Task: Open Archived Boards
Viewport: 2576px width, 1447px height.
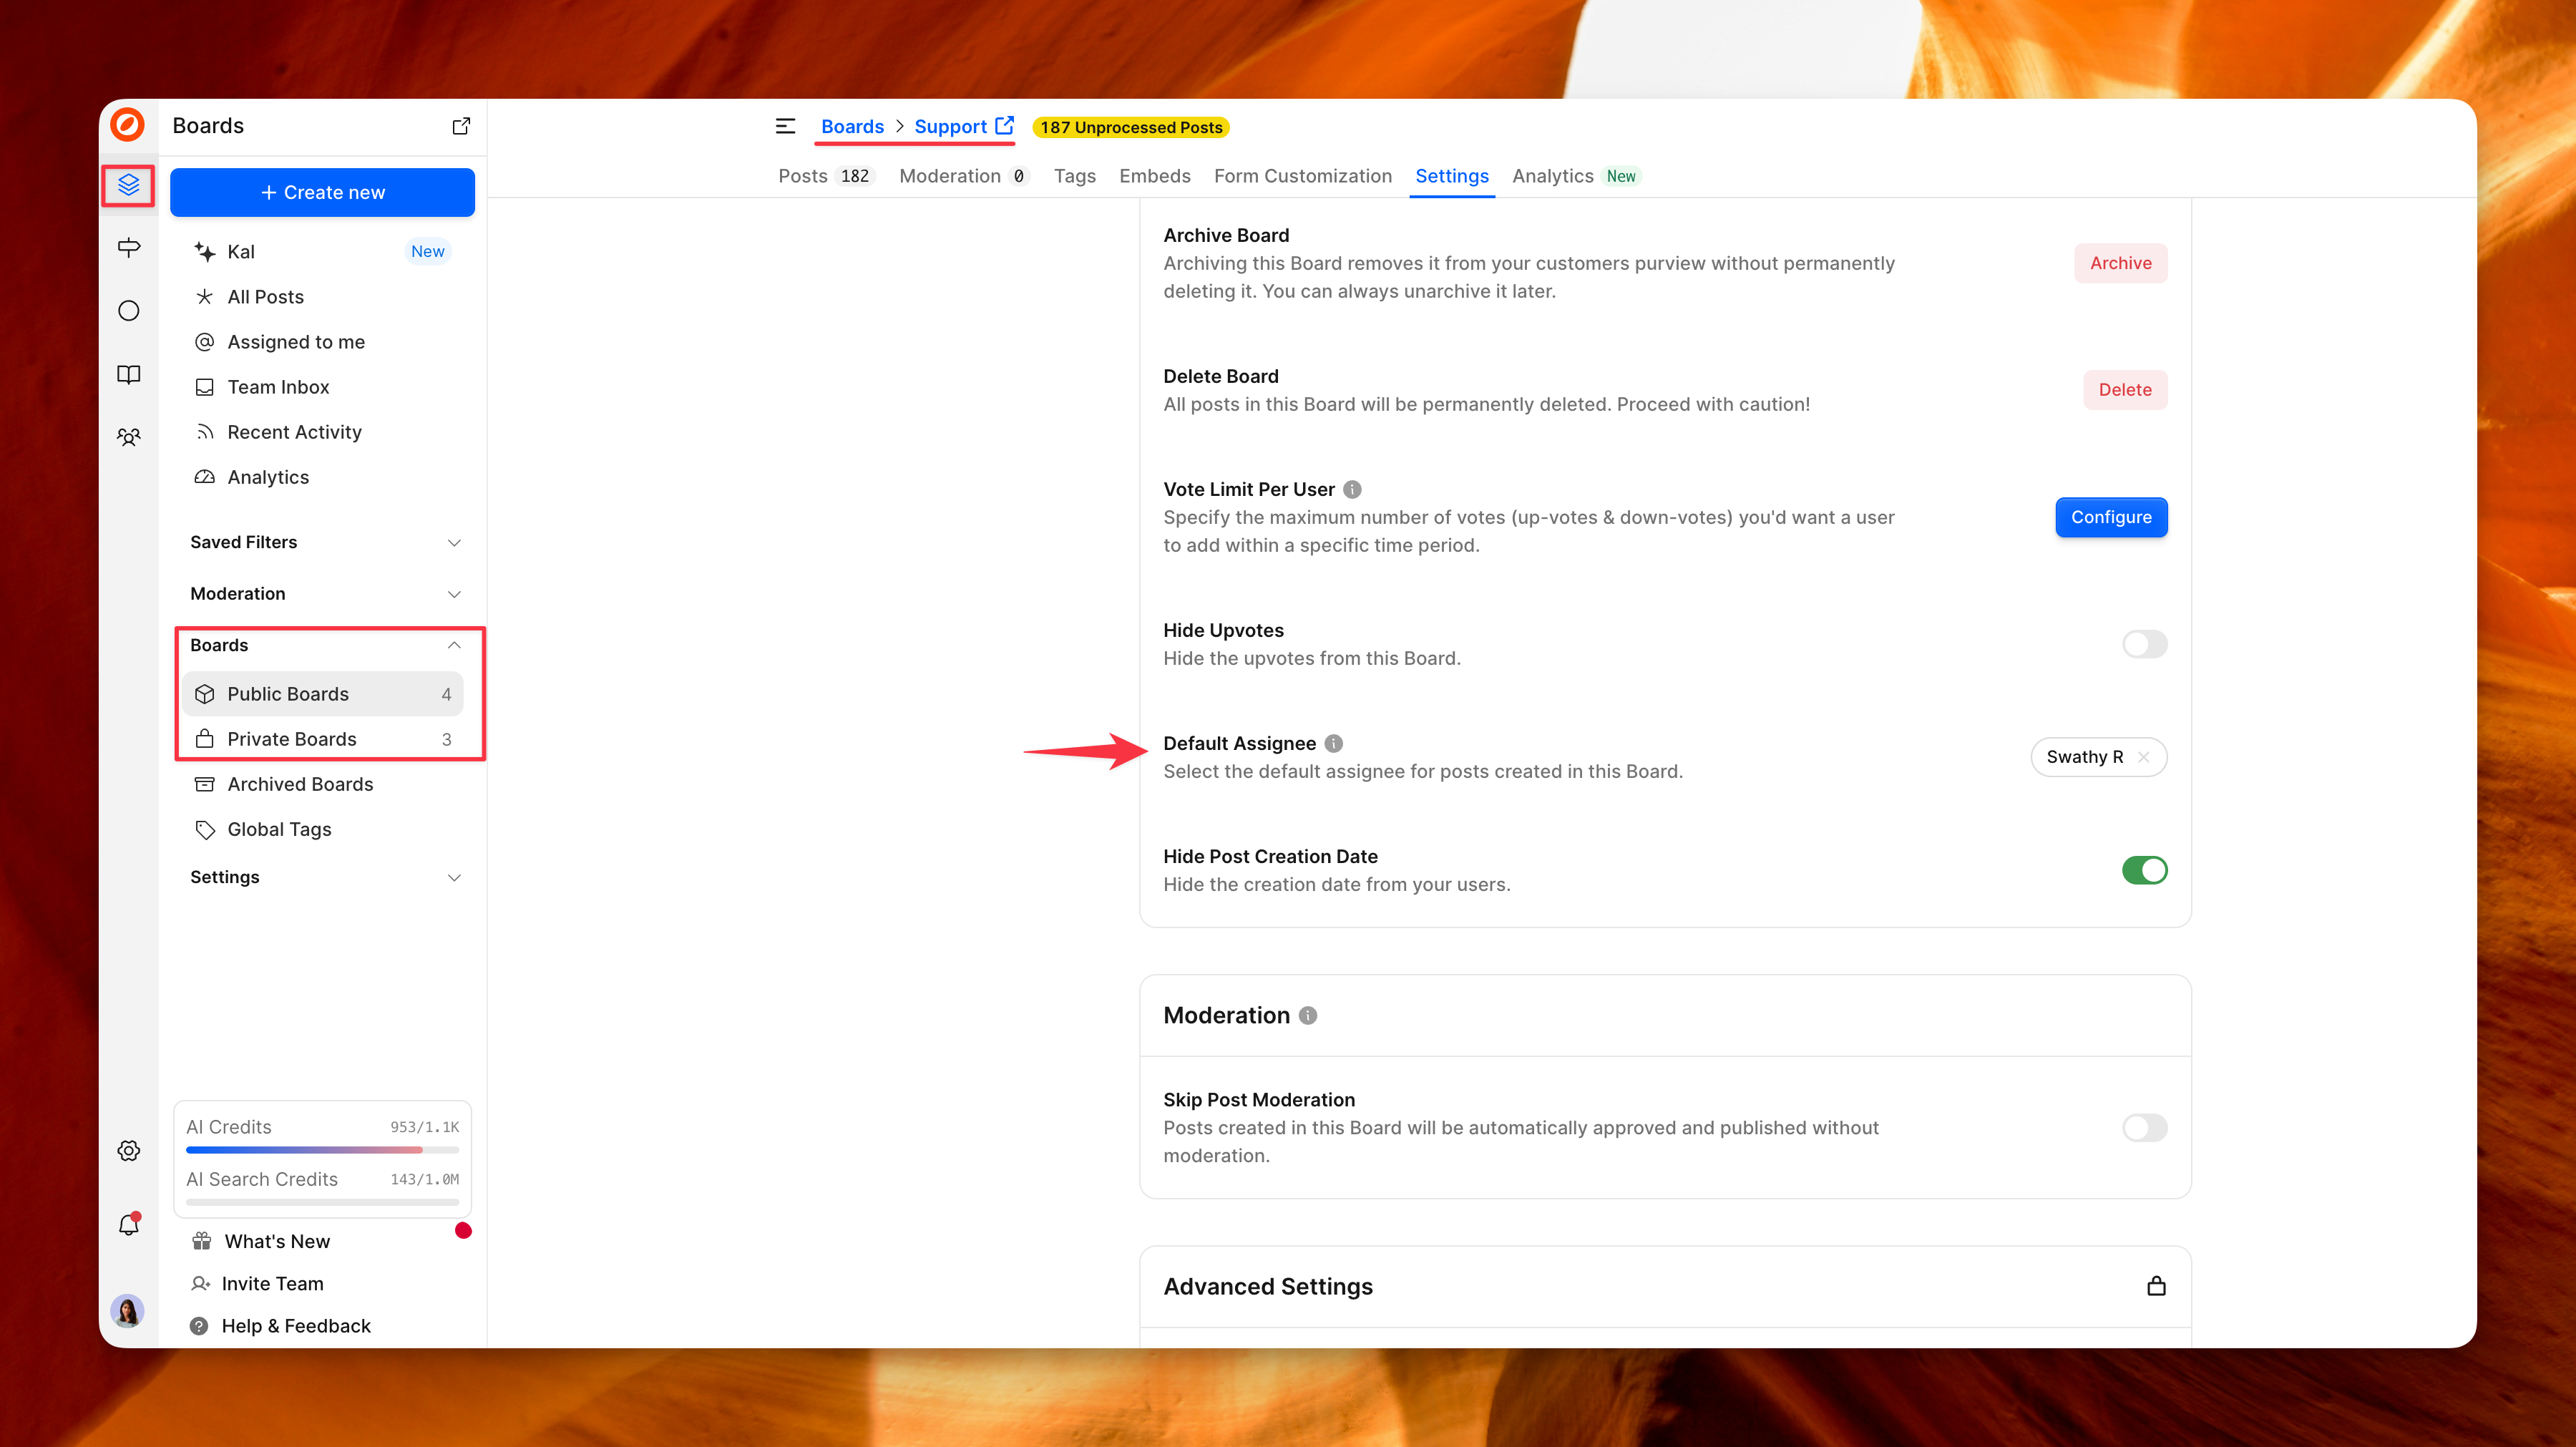Action: [322, 784]
